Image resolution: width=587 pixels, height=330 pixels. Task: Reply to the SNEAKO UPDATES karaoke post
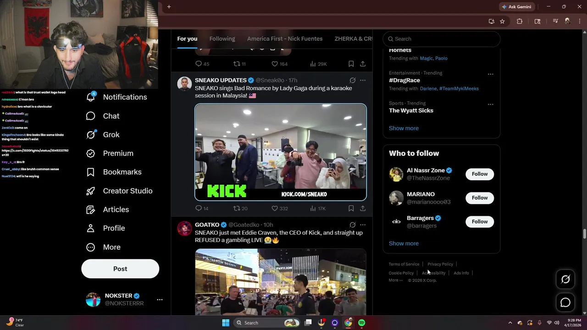tap(199, 208)
